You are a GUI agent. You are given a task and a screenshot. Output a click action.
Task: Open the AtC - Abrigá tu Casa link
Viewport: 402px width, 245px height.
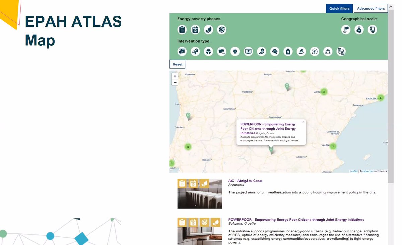[245, 181]
